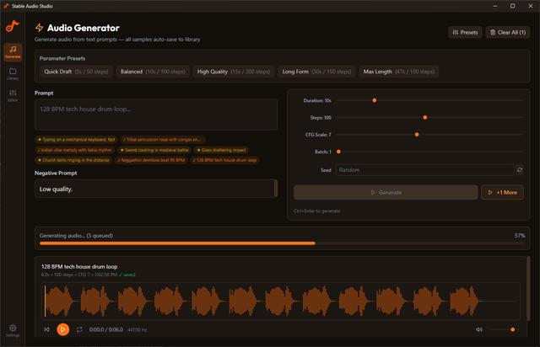This screenshot has width=540, height=347.
Task: Toggle loop playback for the audio clip
Action: [x=79, y=329]
